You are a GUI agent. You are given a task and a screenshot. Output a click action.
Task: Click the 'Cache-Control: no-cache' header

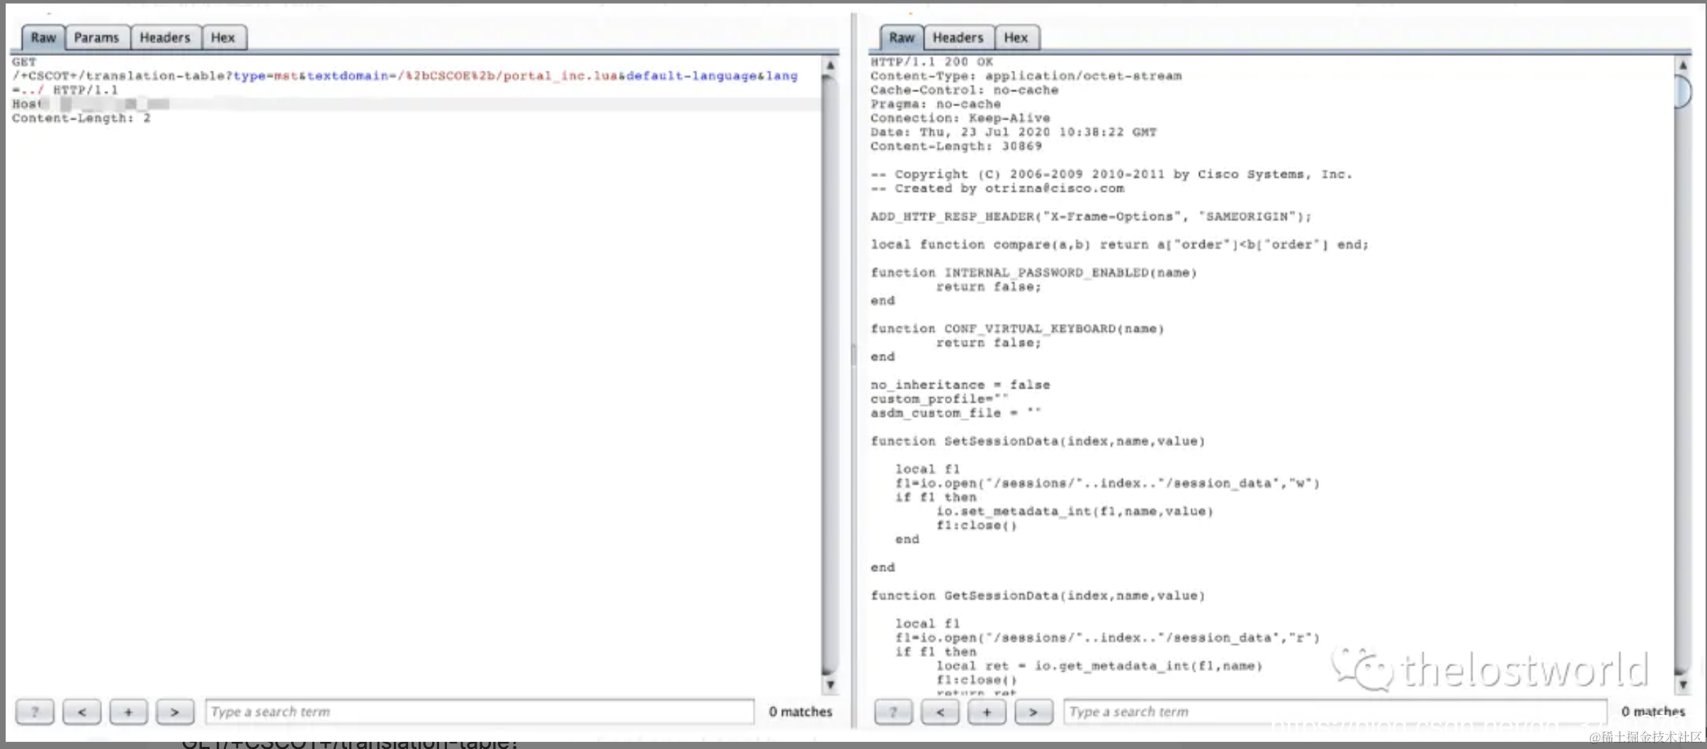tap(965, 90)
